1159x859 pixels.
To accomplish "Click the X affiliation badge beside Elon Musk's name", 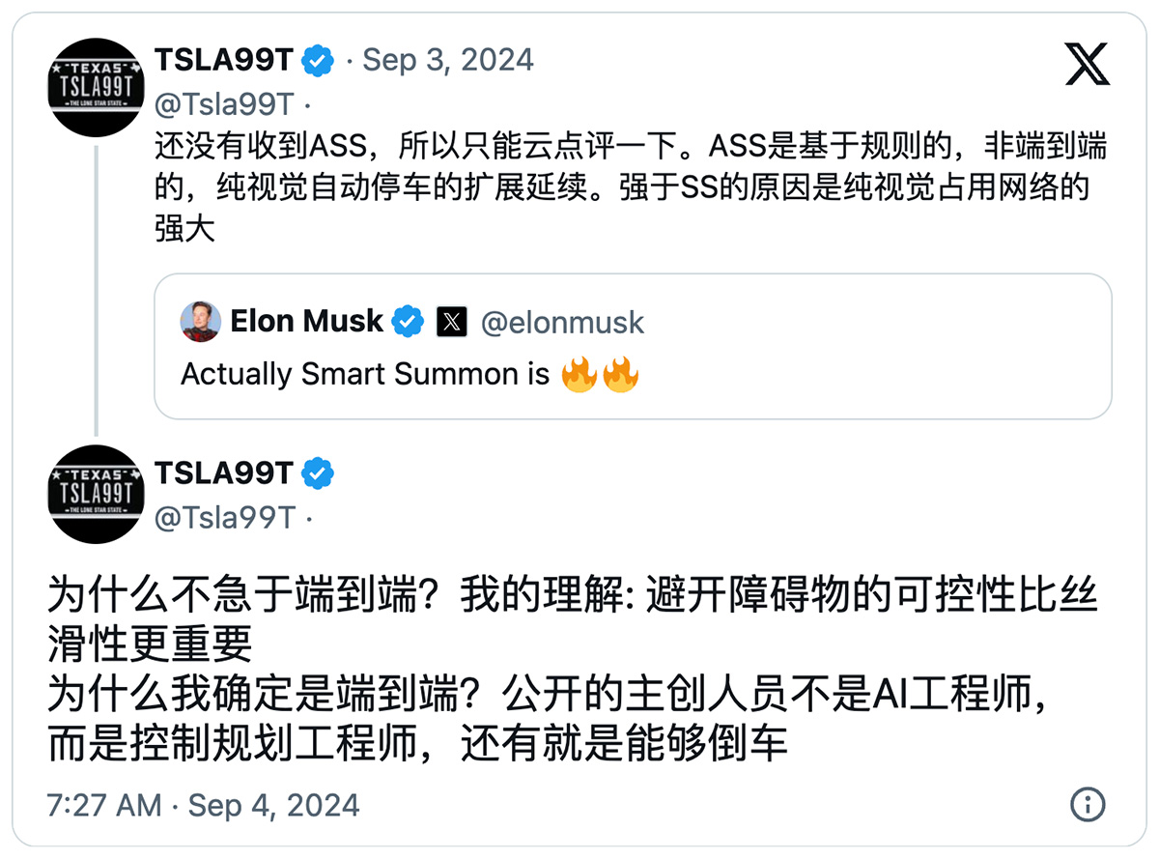I will 452,322.
